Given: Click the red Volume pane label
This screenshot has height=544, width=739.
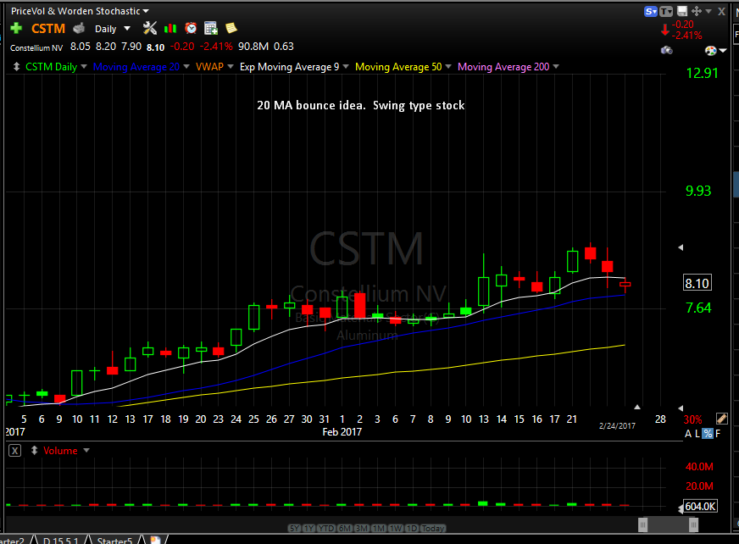Looking at the screenshot, I should tap(60, 451).
